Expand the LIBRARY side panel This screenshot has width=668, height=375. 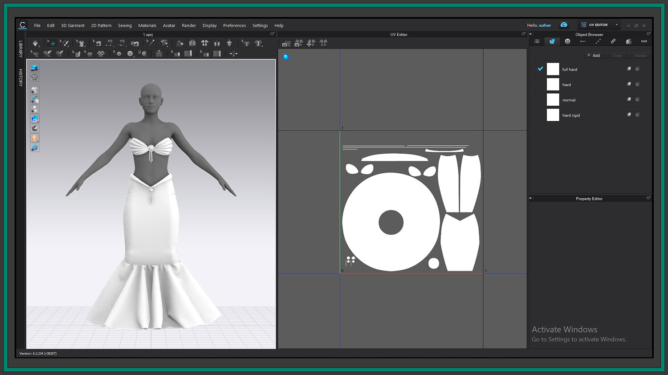pyautogui.click(x=20, y=49)
